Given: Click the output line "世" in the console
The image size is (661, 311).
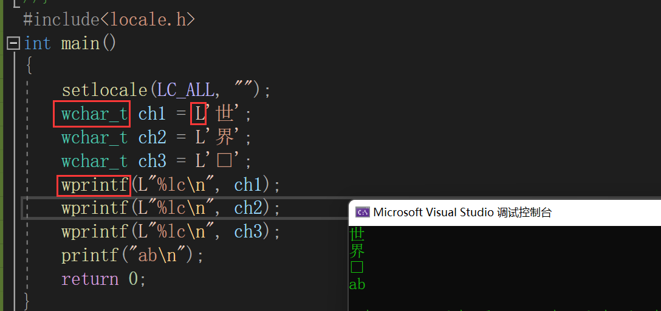Looking at the screenshot, I should 357,234.
